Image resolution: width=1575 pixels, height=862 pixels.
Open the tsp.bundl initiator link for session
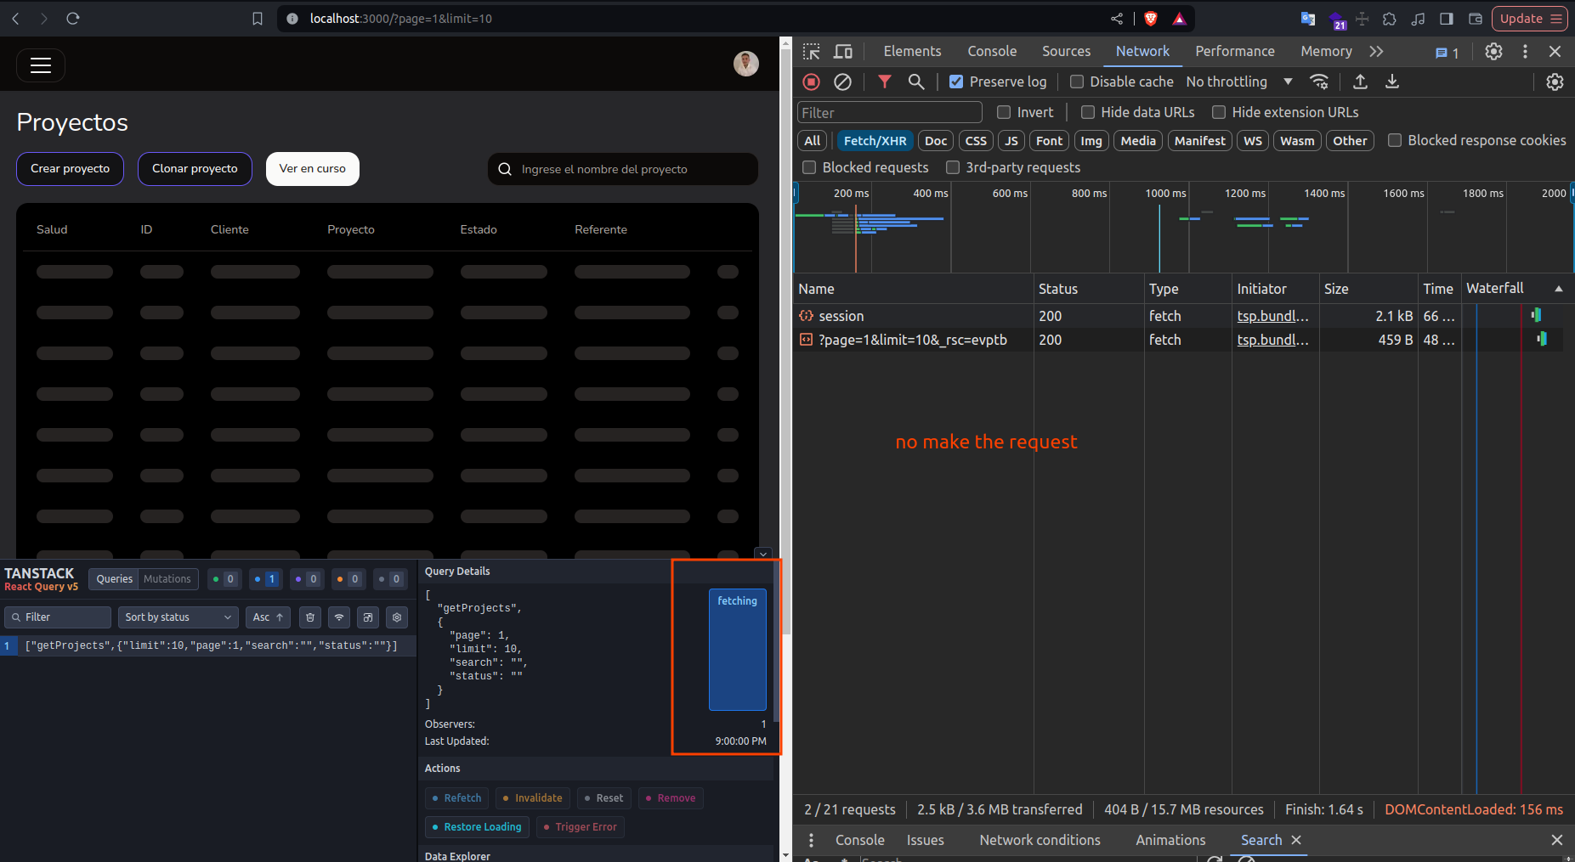coord(1272,316)
